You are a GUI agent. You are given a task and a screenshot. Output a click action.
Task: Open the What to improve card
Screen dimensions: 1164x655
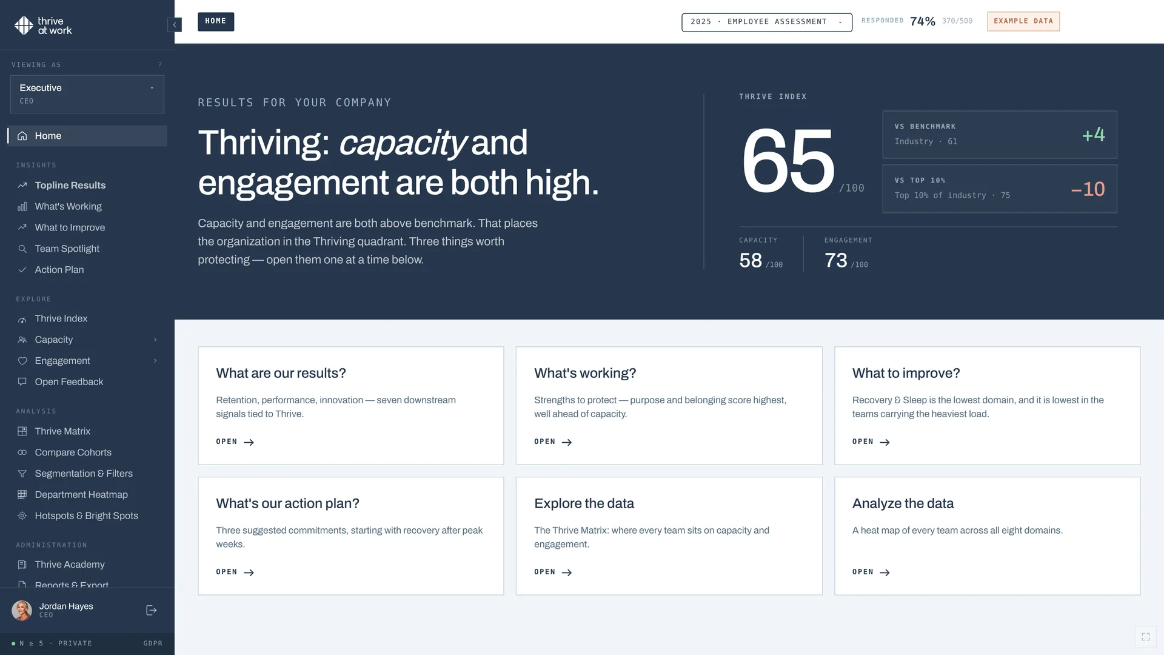click(x=988, y=406)
